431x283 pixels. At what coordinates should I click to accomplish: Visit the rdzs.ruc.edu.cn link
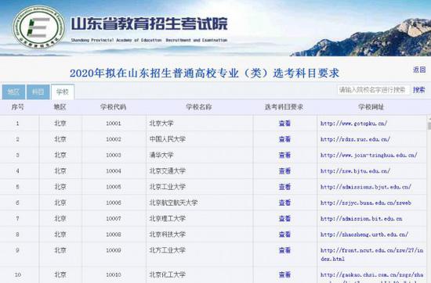(x=355, y=139)
